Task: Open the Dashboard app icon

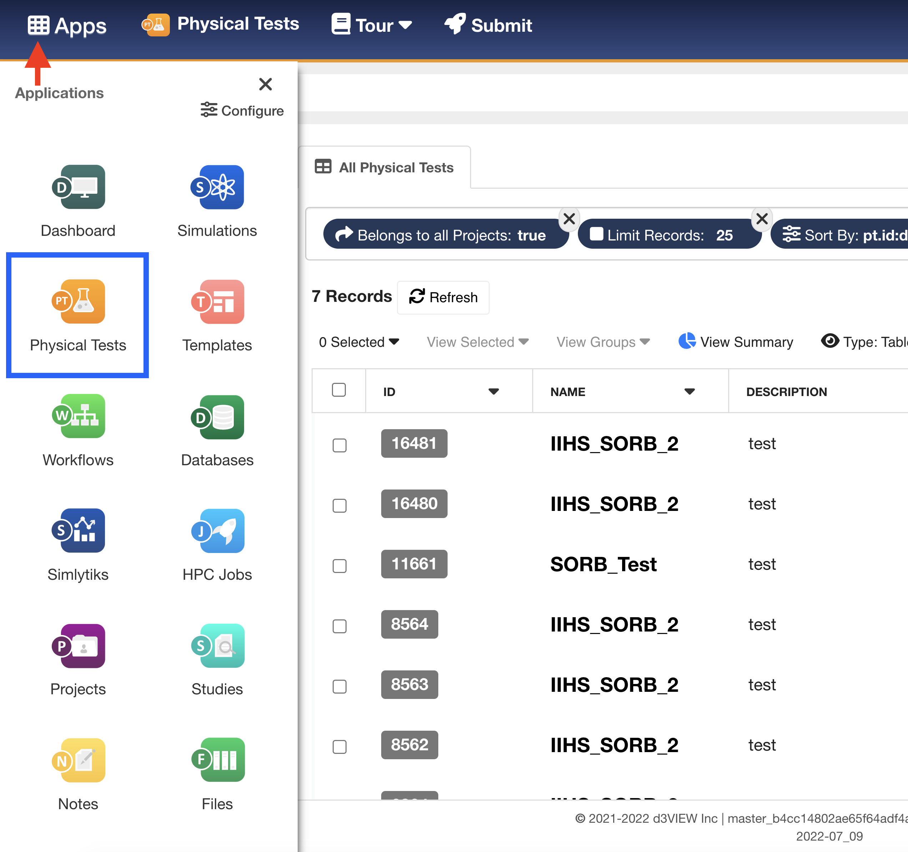Action: tap(78, 187)
